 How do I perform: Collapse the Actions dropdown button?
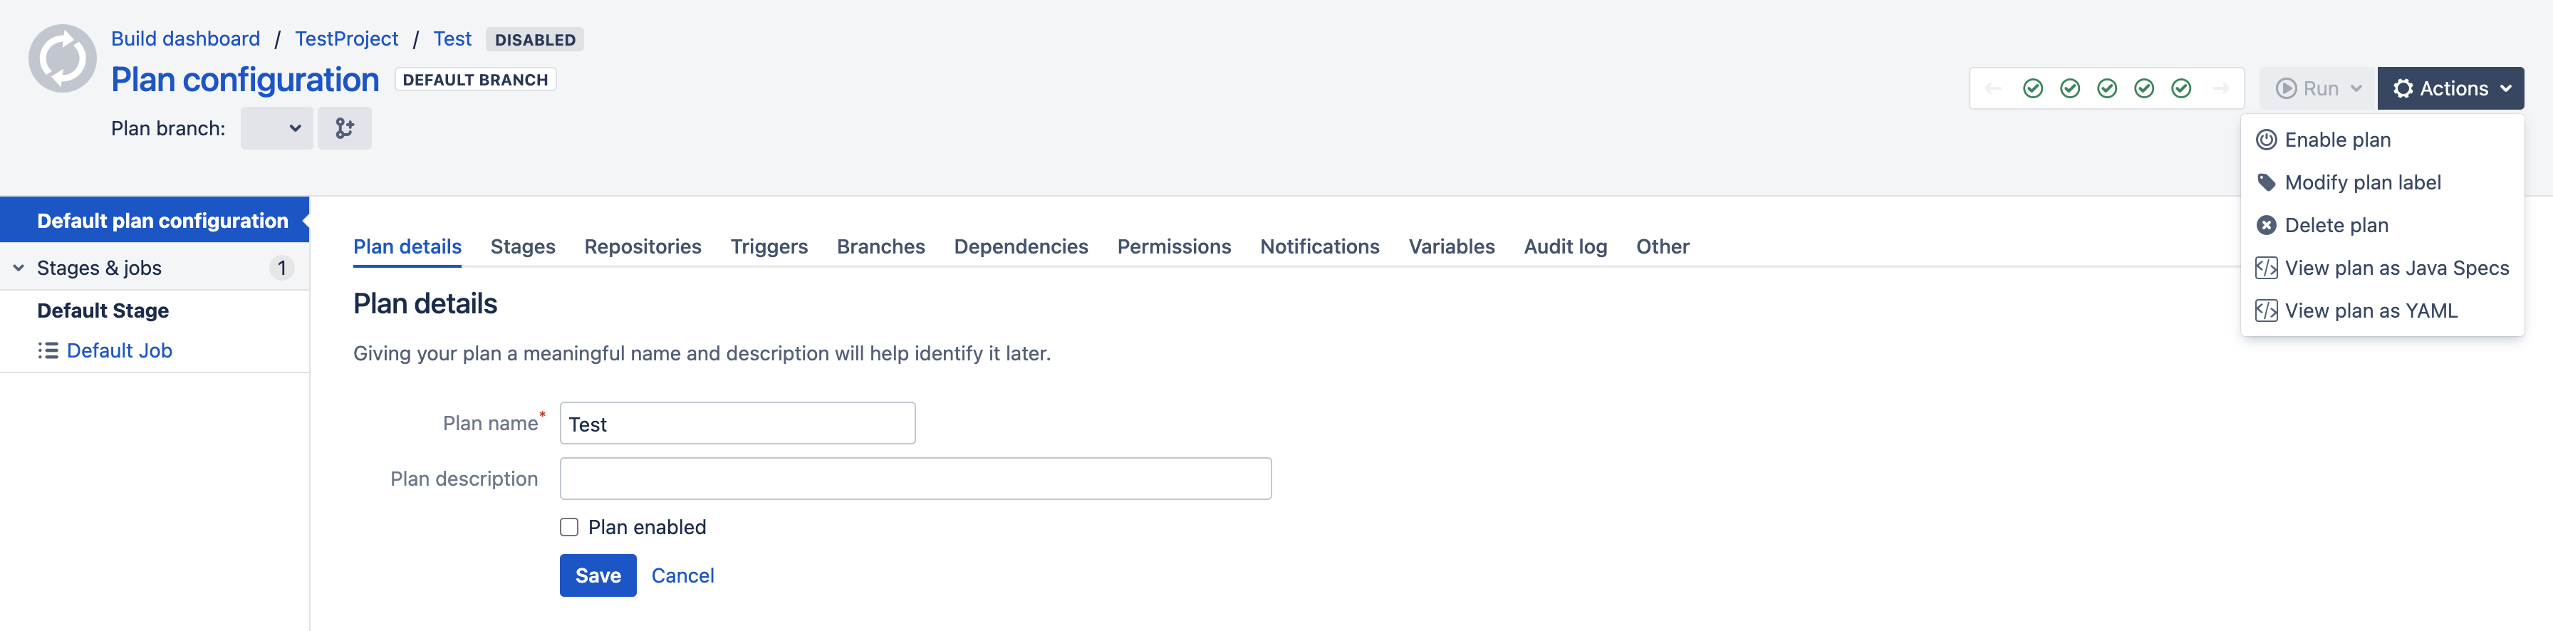click(x=2450, y=89)
